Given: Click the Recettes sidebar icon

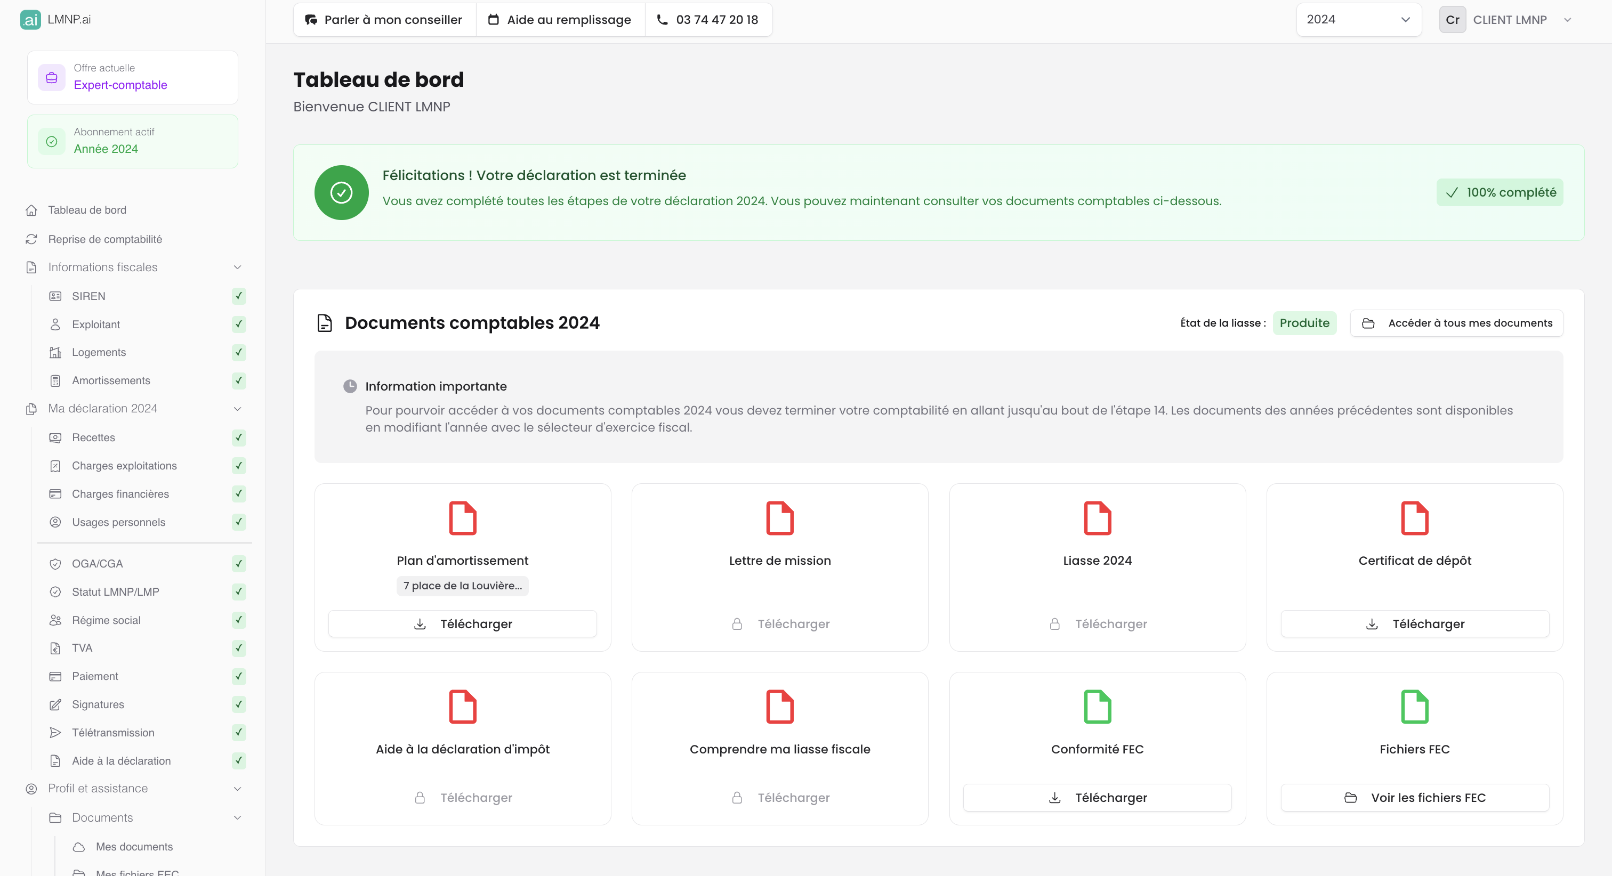Looking at the screenshot, I should (x=55, y=437).
